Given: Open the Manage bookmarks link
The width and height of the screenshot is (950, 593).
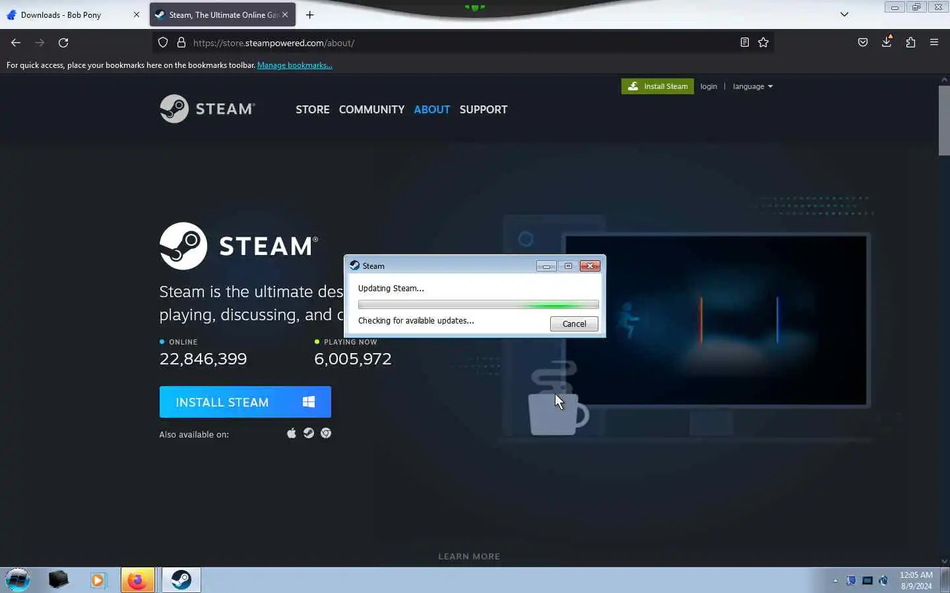Looking at the screenshot, I should tap(295, 65).
